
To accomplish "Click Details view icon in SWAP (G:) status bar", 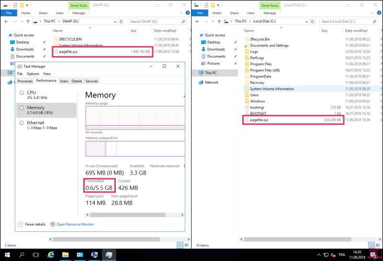I will coord(180,245).
